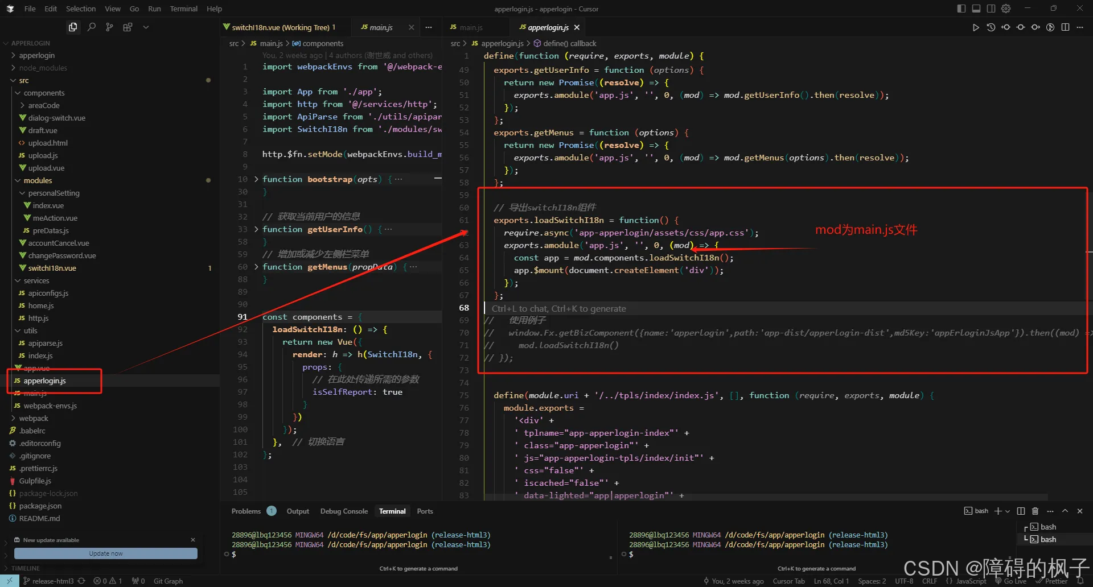Select the second bash terminal entry
Image resolution: width=1093 pixels, height=587 pixels.
(x=1048, y=539)
